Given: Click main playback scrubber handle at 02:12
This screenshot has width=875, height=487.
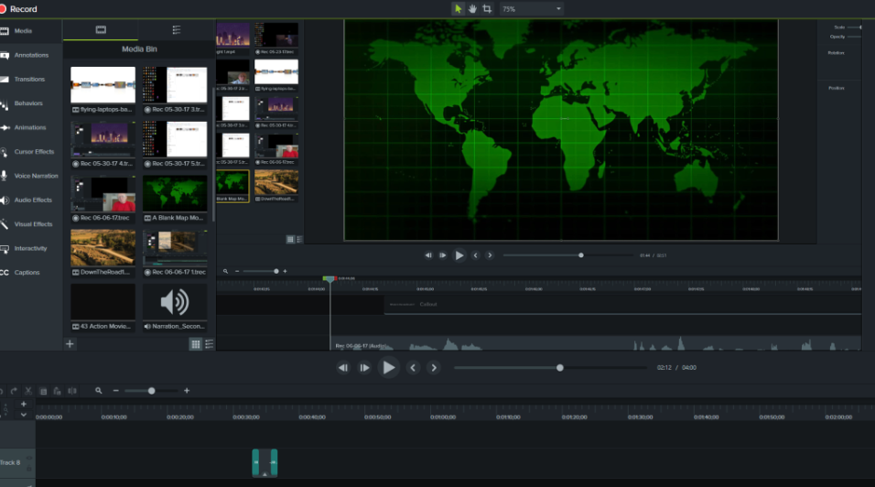Looking at the screenshot, I should tap(560, 368).
